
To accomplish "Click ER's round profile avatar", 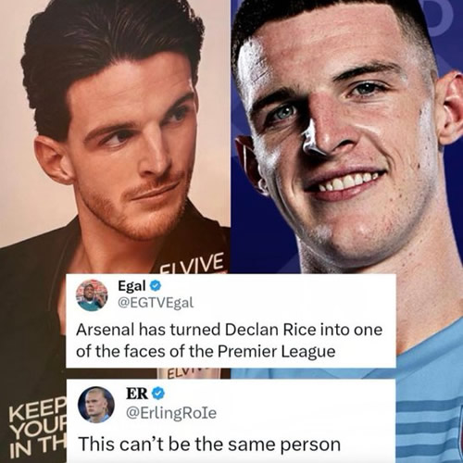I will [96, 404].
